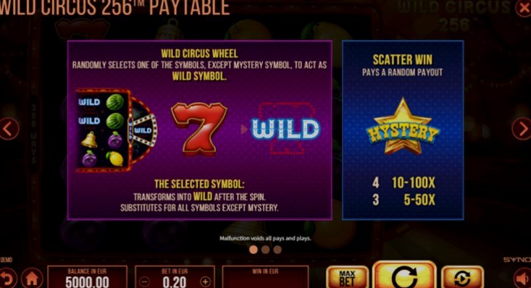This screenshot has width=531, height=288.
Task: Click the back arrow icon bottom left
Action: pos(7,279)
